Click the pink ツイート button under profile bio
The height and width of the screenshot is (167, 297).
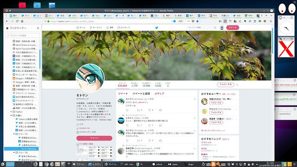(94, 138)
